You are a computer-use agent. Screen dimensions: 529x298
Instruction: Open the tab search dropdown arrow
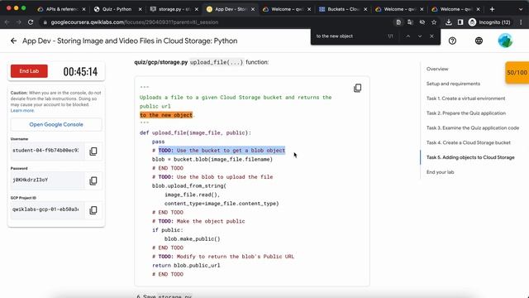pos(521,9)
